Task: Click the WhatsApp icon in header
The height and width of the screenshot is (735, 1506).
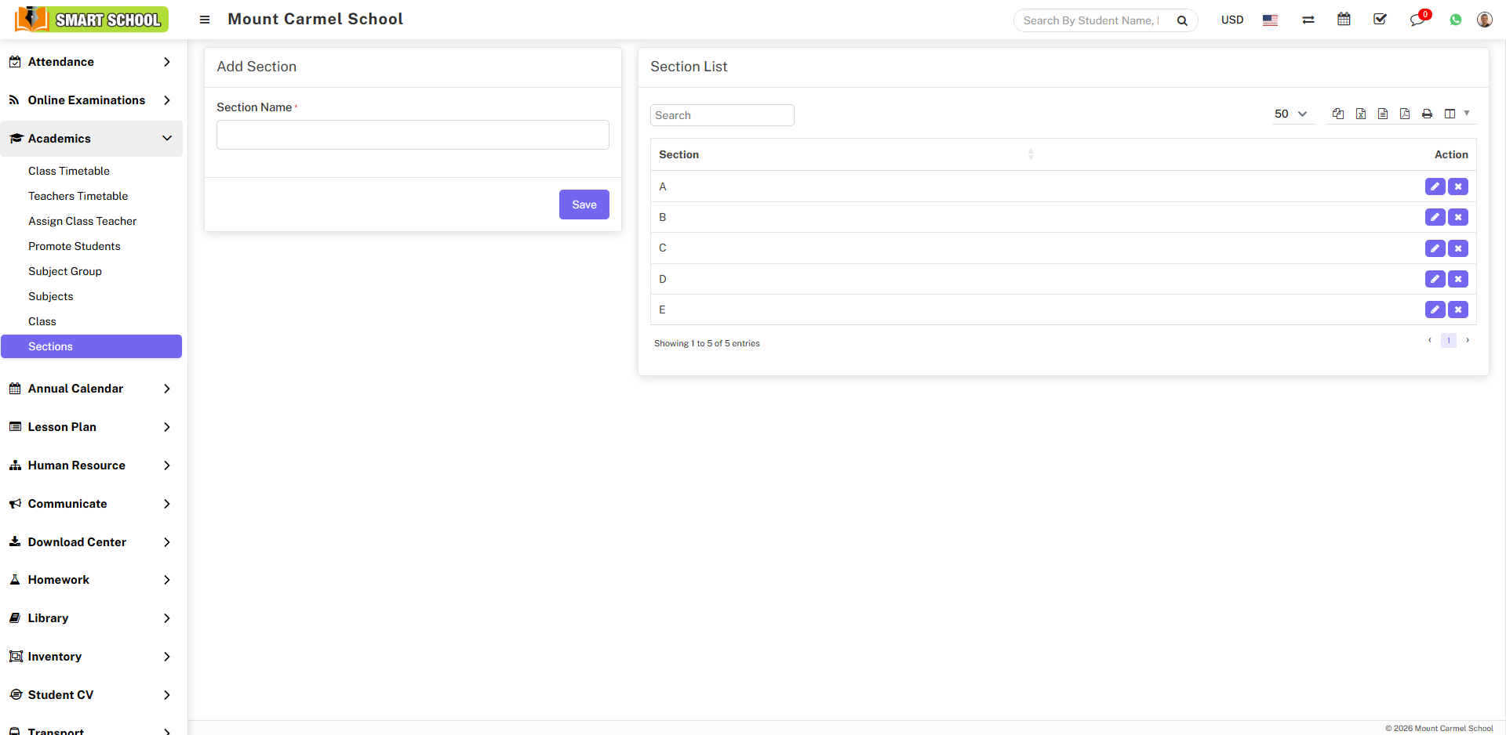Action: (x=1456, y=20)
